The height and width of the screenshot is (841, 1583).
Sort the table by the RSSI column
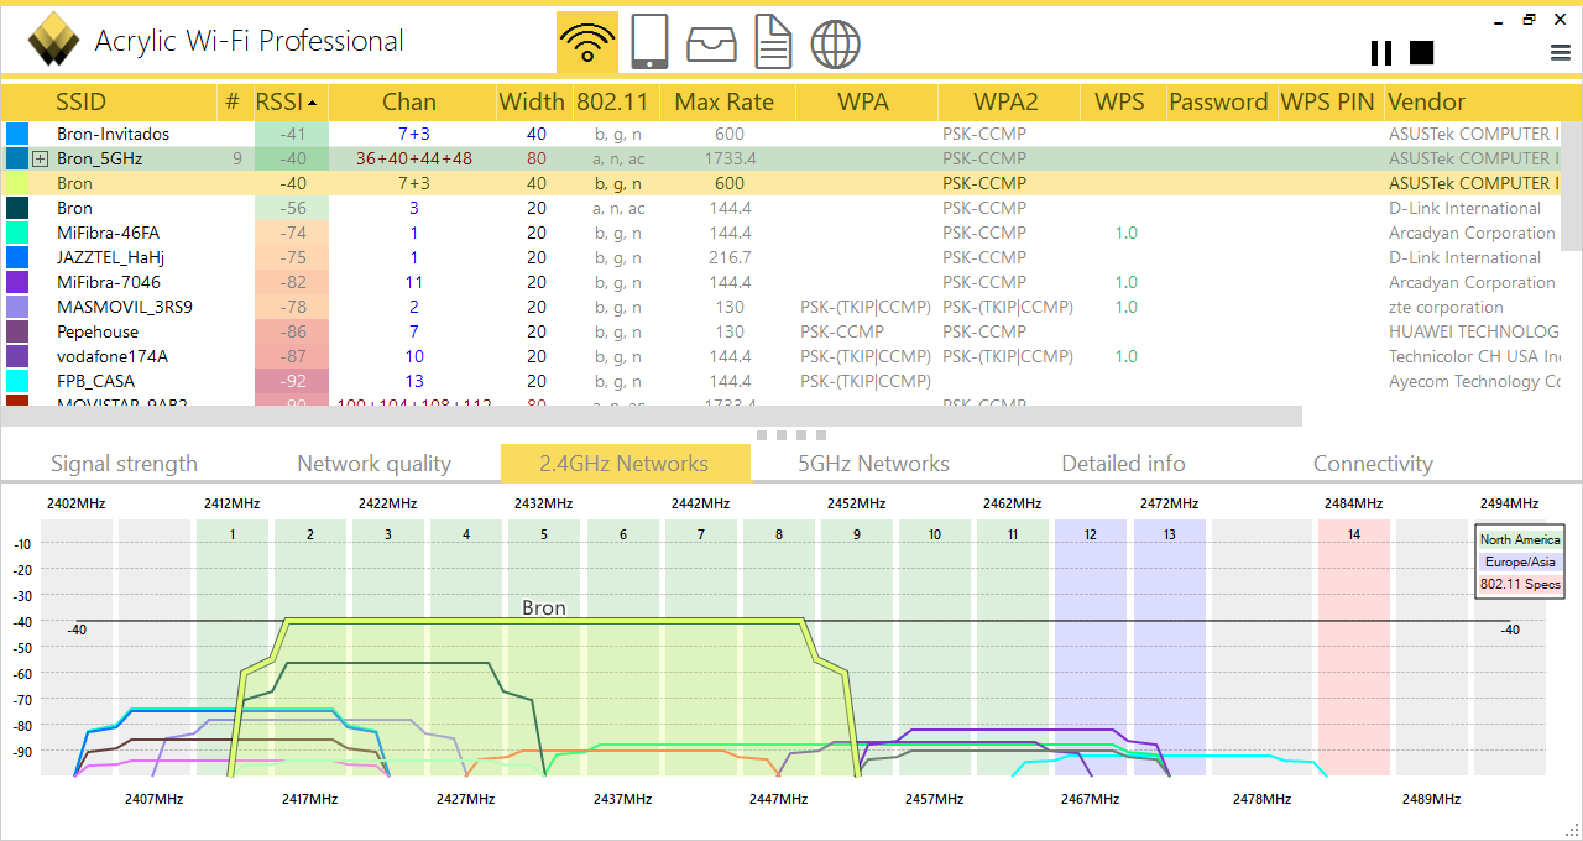point(287,102)
